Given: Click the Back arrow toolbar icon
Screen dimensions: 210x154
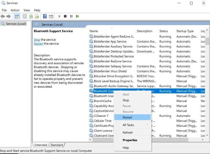Looking at the screenshot, I should tap(3, 16).
